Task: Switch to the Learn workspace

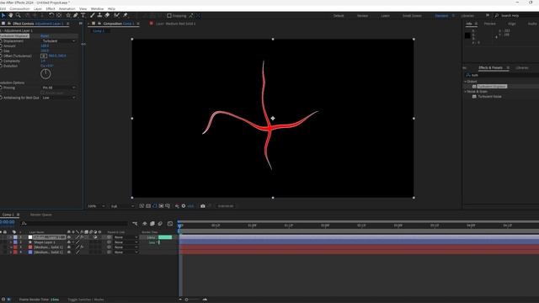Action: (x=386, y=16)
